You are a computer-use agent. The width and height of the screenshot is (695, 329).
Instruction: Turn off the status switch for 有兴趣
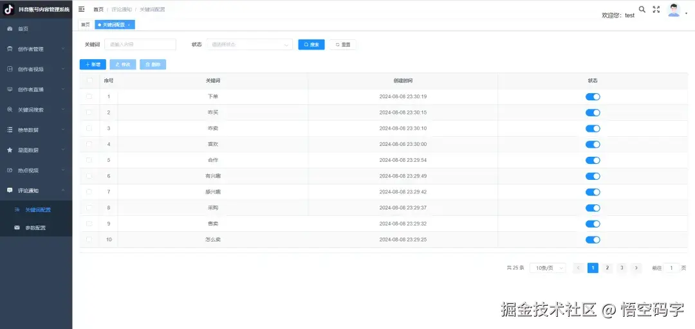click(x=593, y=176)
